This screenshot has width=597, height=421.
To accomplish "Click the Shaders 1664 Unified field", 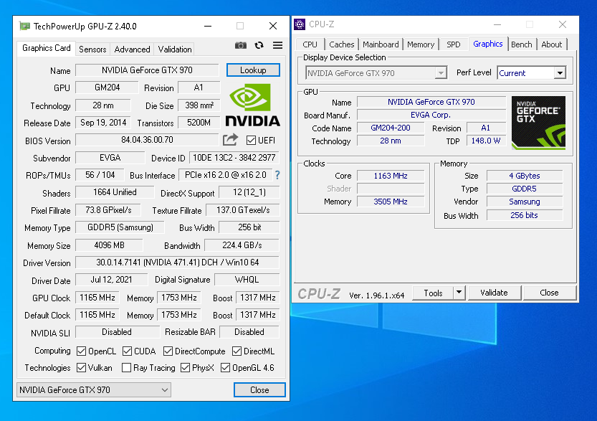I will pyautogui.click(x=115, y=192).
